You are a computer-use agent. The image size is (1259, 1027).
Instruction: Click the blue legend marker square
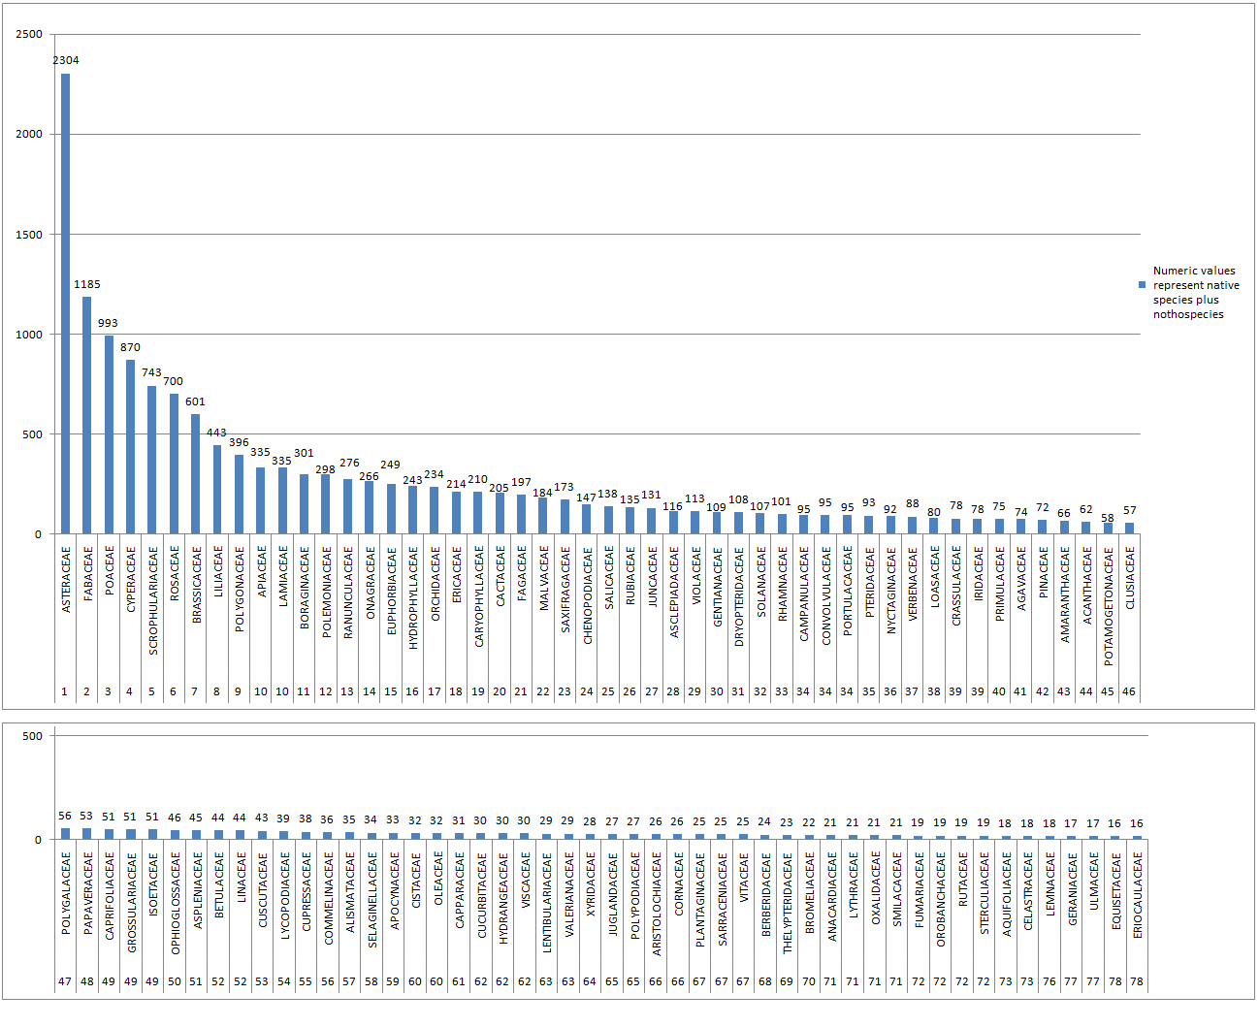click(x=1142, y=285)
